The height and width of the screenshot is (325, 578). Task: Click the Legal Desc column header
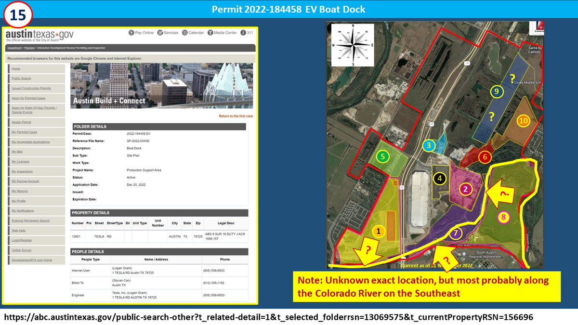(226, 223)
